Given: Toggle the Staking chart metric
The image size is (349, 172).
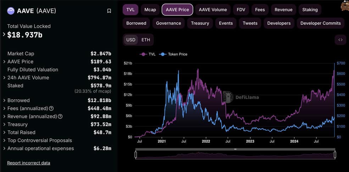Looking at the screenshot, I should [310, 10].
